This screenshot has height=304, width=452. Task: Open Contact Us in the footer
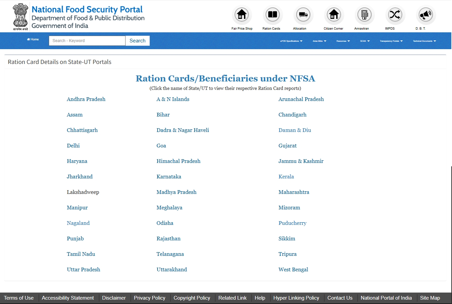pyautogui.click(x=340, y=298)
